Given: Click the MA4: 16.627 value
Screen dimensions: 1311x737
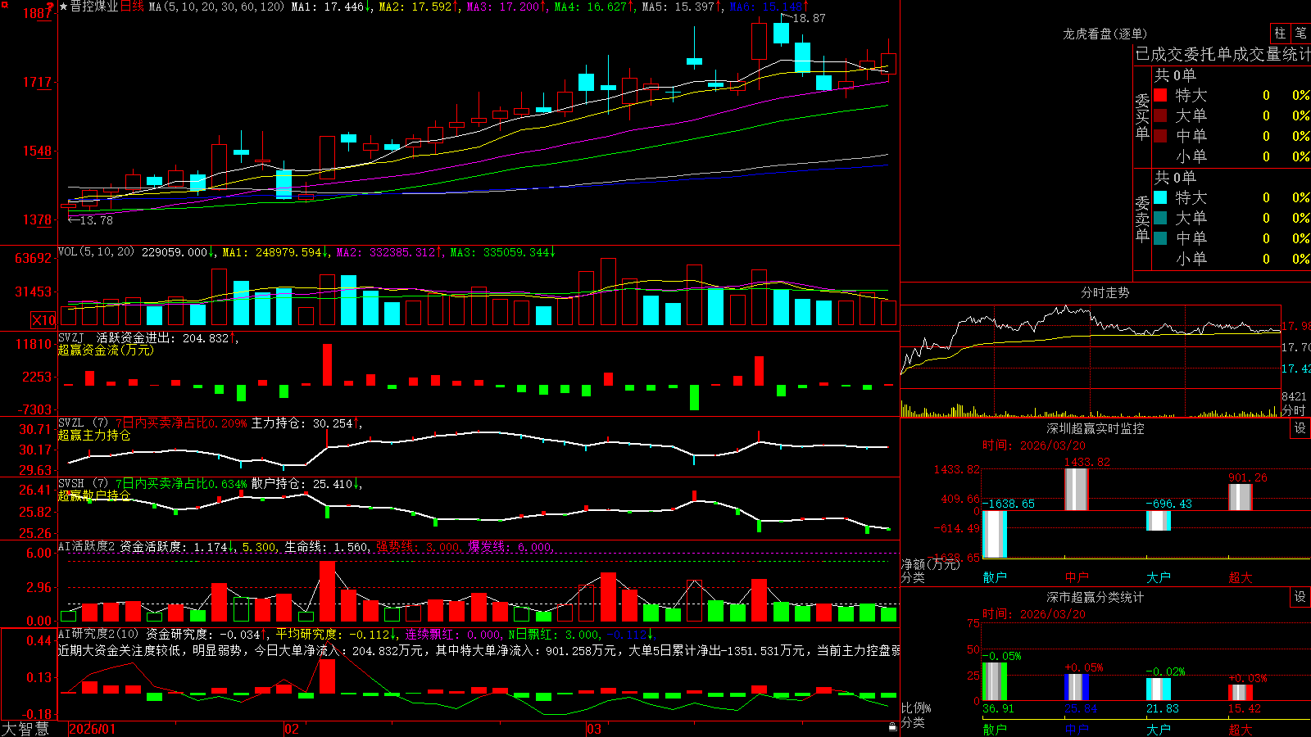Looking at the screenshot, I should tap(591, 7).
